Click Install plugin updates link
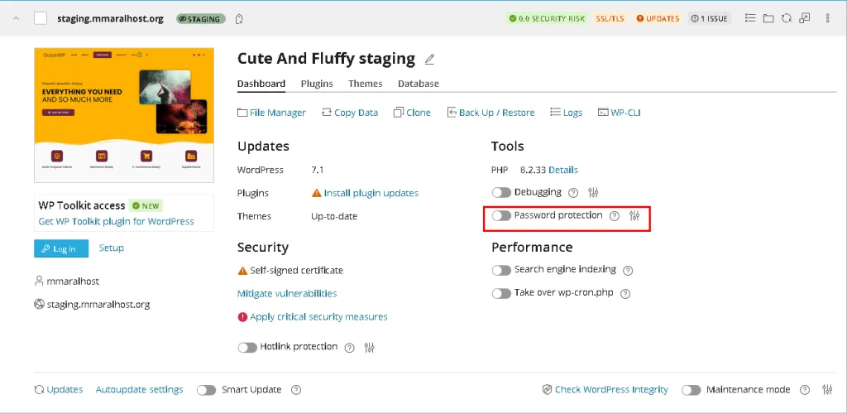 pos(371,193)
